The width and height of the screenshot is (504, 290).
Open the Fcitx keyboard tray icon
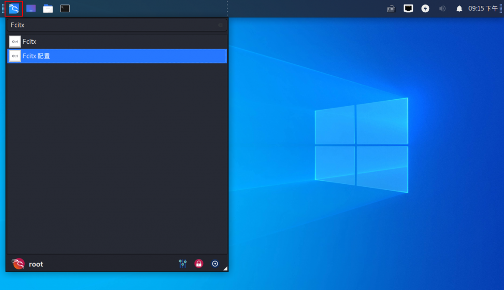pos(391,9)
